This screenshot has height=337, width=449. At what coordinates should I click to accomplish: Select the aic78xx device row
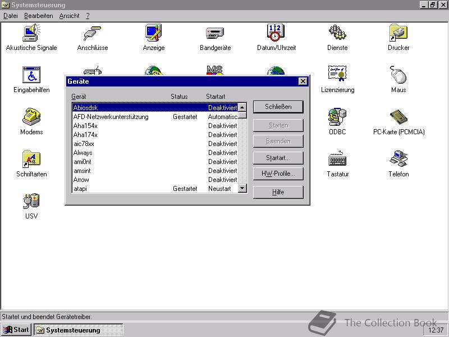pos(155,144)
